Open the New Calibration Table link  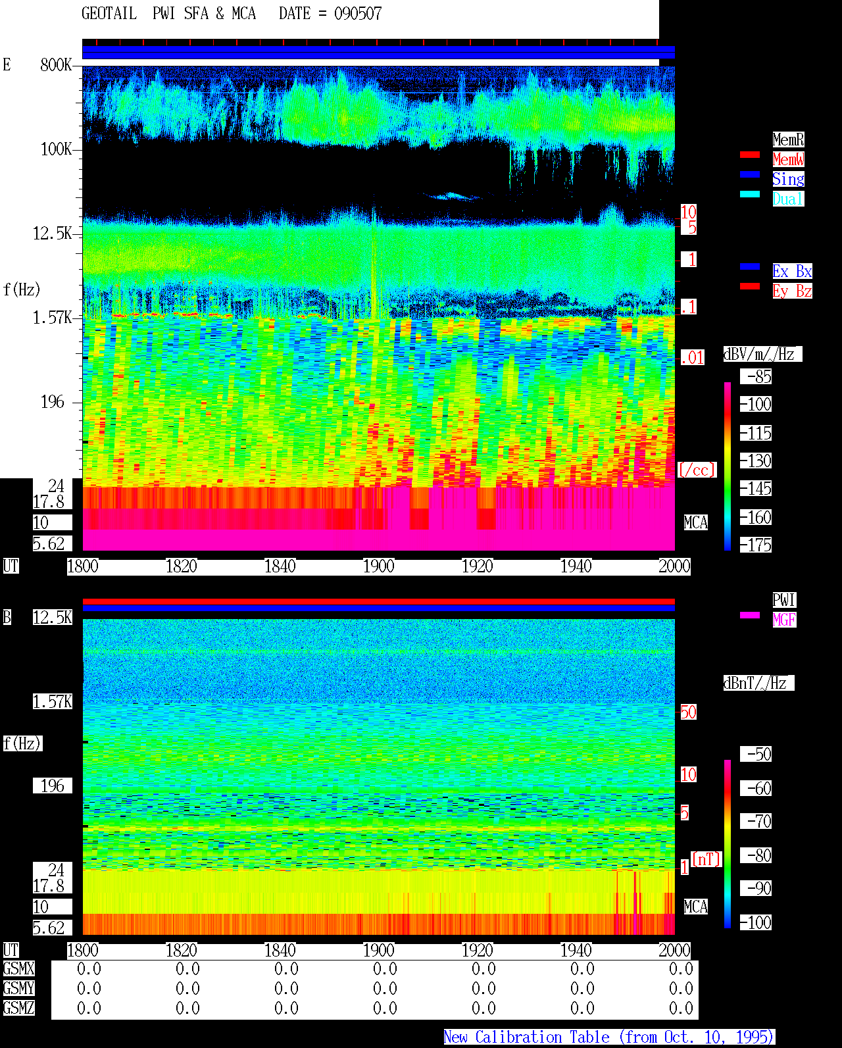(609, 1037)
